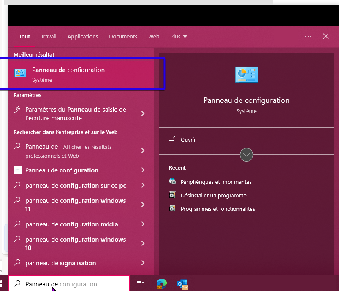Click the Windows Start button
The image size is (339, 291).
[x=1, y=284]
